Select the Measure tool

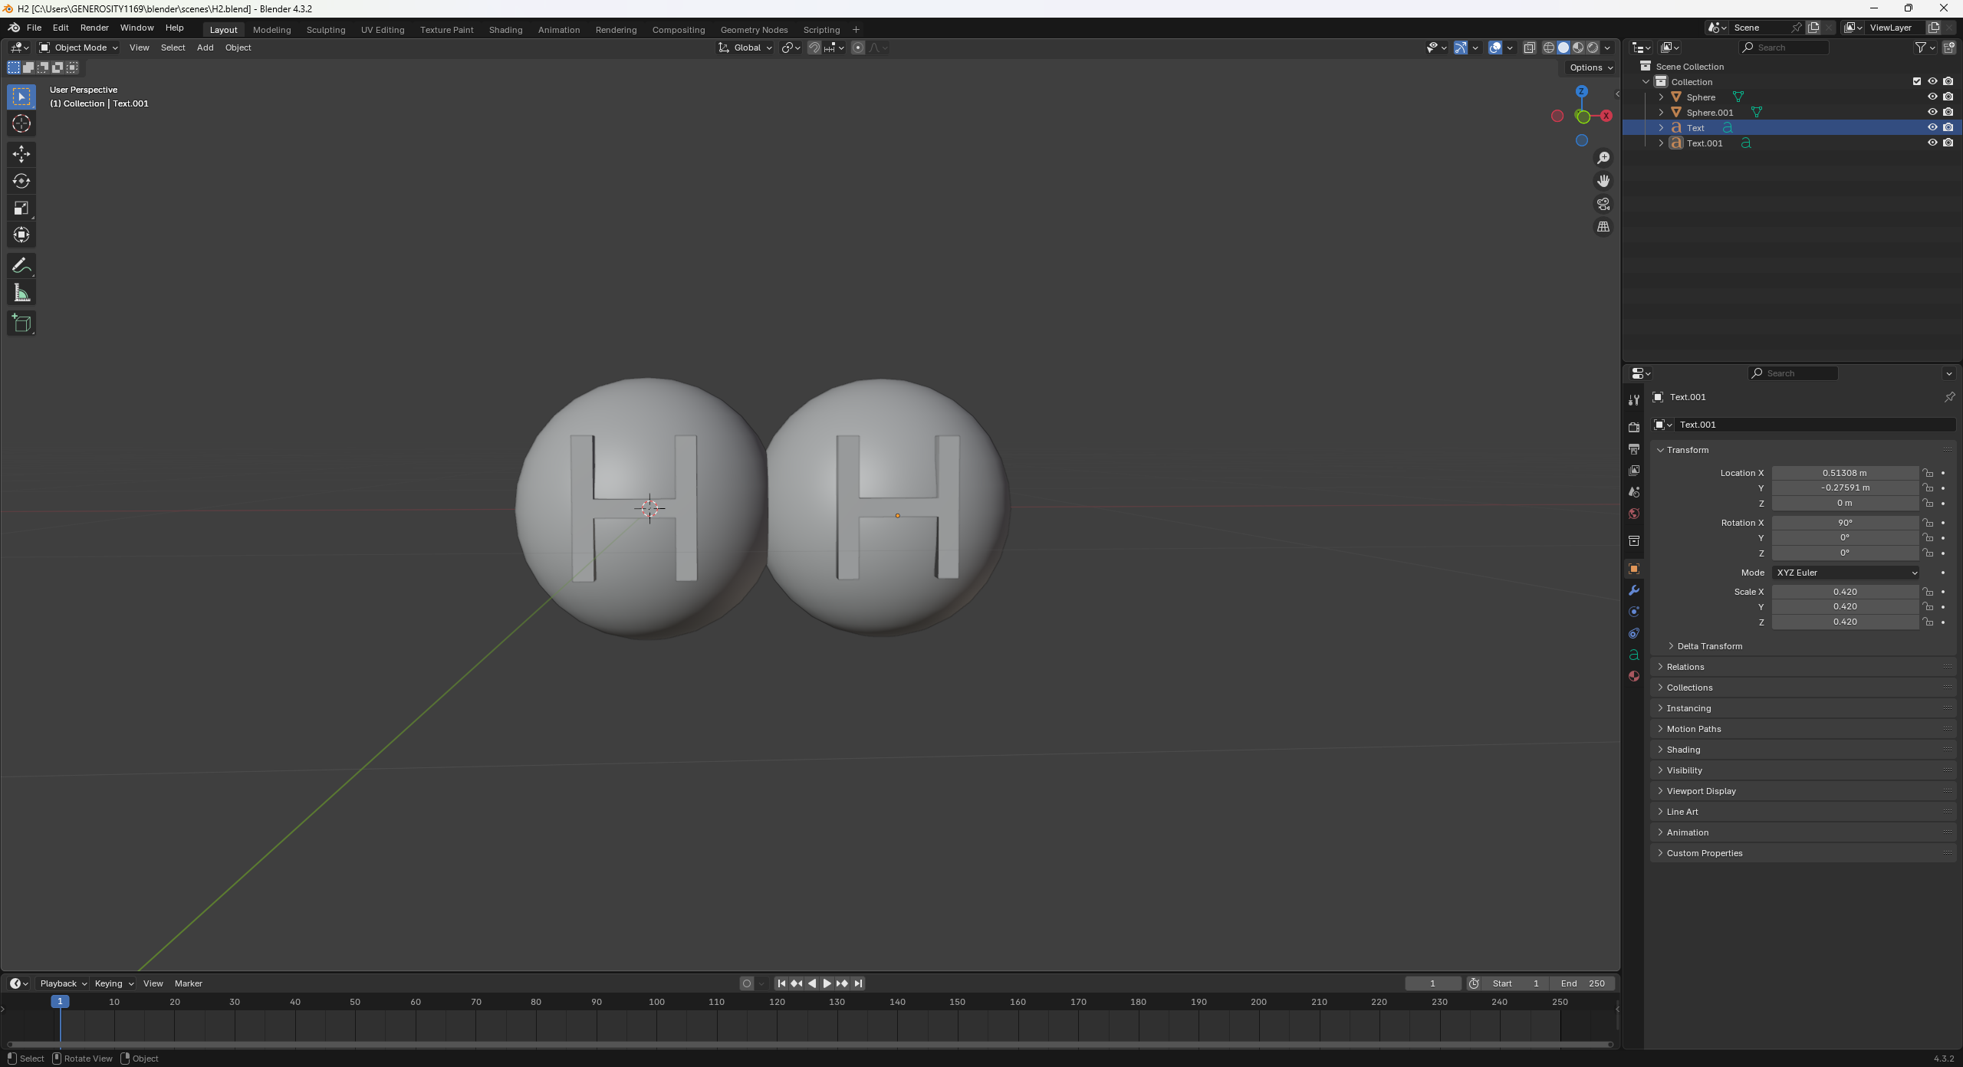tap(21, 293)
